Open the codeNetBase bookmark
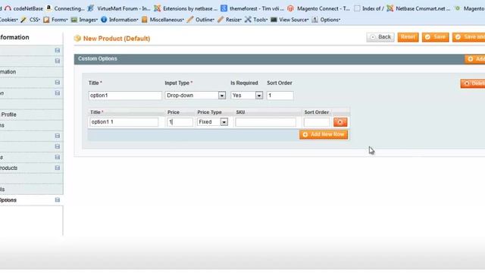This screenshot has width=485, height=273. pos(24,8)
